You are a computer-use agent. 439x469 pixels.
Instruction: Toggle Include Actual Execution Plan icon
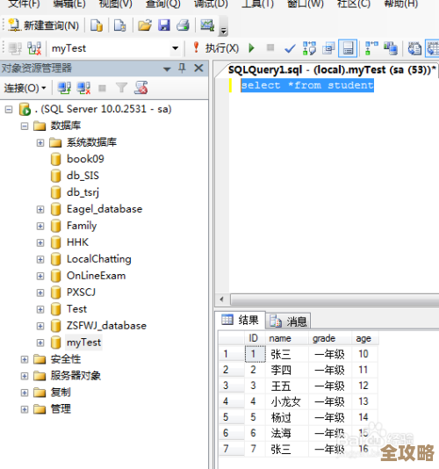(371, 48)
